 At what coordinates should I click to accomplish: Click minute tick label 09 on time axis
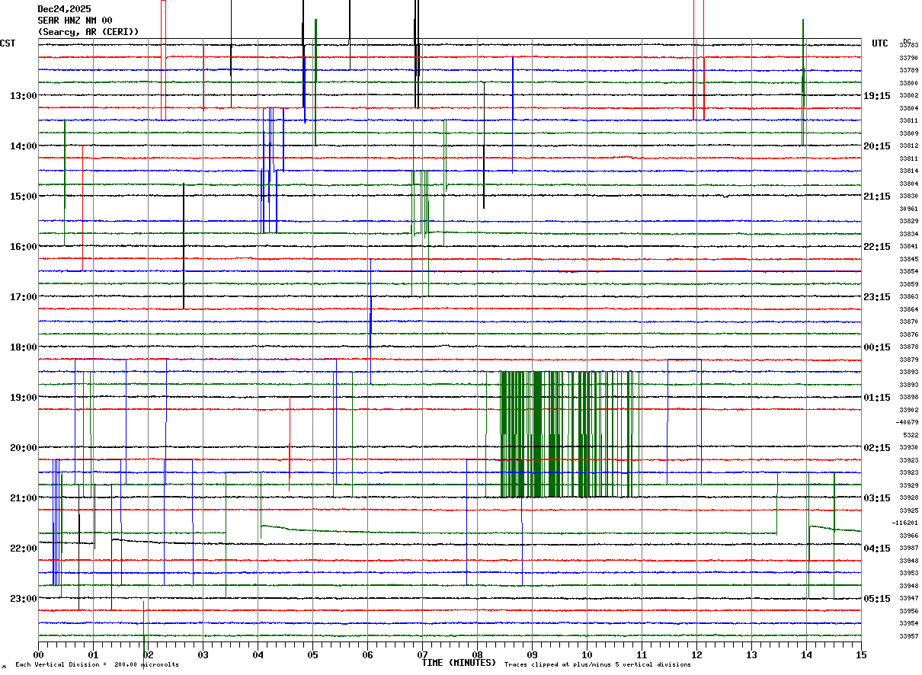tap(532, 654)
